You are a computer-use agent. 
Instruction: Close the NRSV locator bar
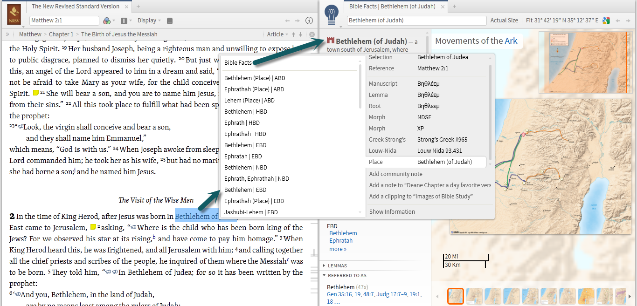point(312,34)
